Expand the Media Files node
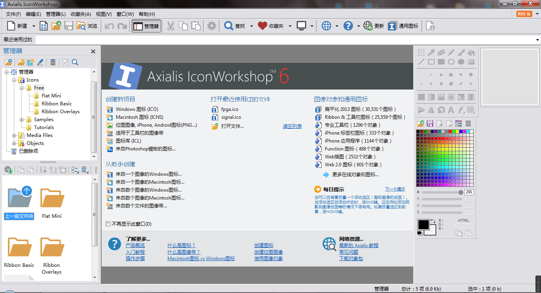The width and height of the screenshot is (541, 293). 13,135
